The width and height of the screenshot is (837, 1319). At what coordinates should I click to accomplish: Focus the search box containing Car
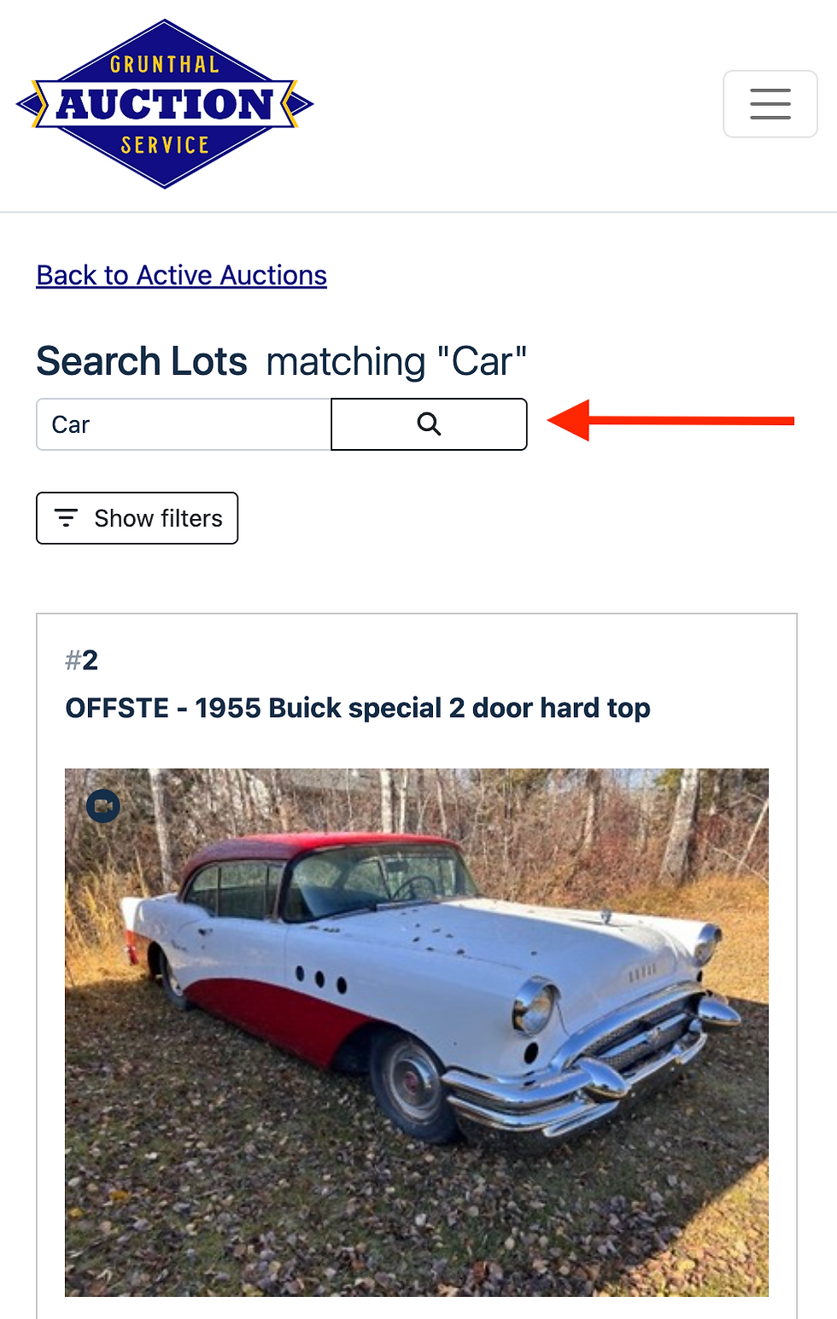(x=184, y=424)
